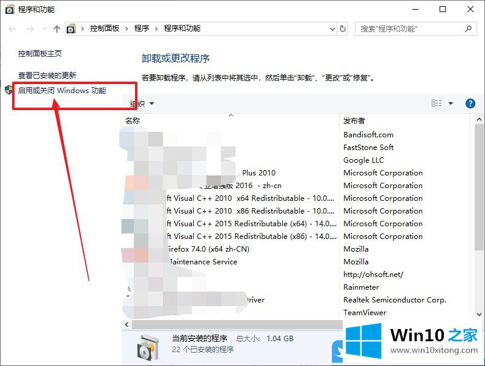485x366 pixels.
Task: Navigate to 控制面板 breadcrumb
Action: coord(105,28)
